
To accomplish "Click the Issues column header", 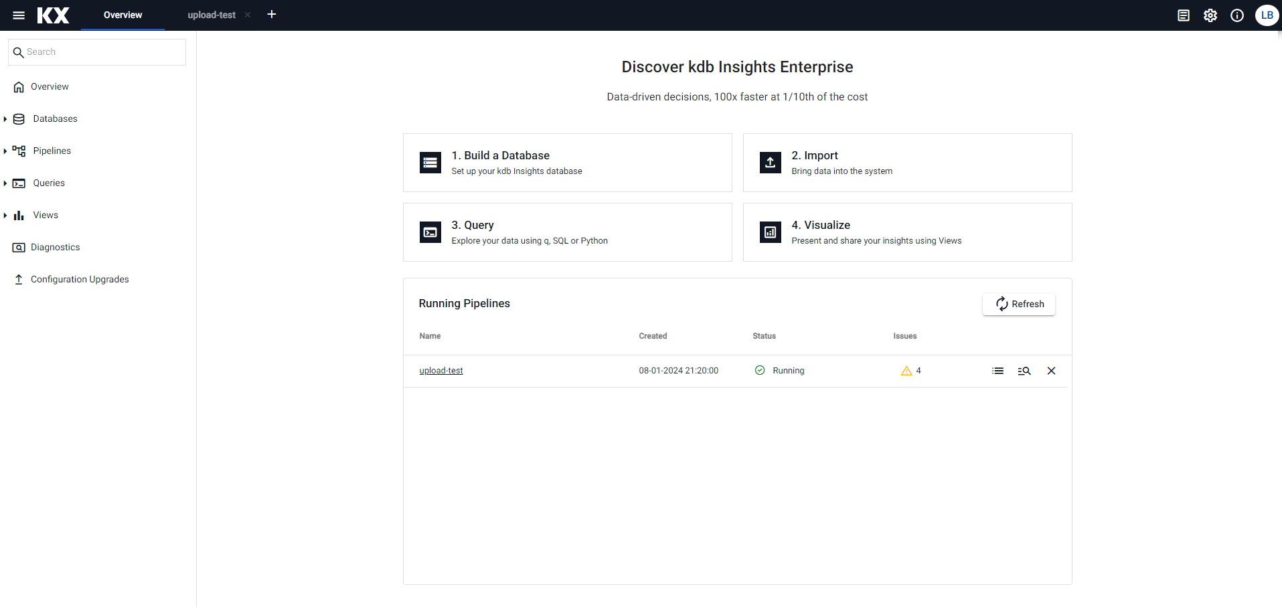I will 905,336.
